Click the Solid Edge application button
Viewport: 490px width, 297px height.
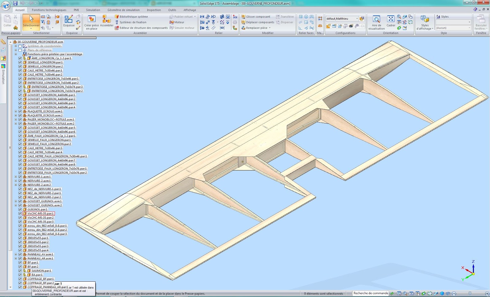(6, 5)
